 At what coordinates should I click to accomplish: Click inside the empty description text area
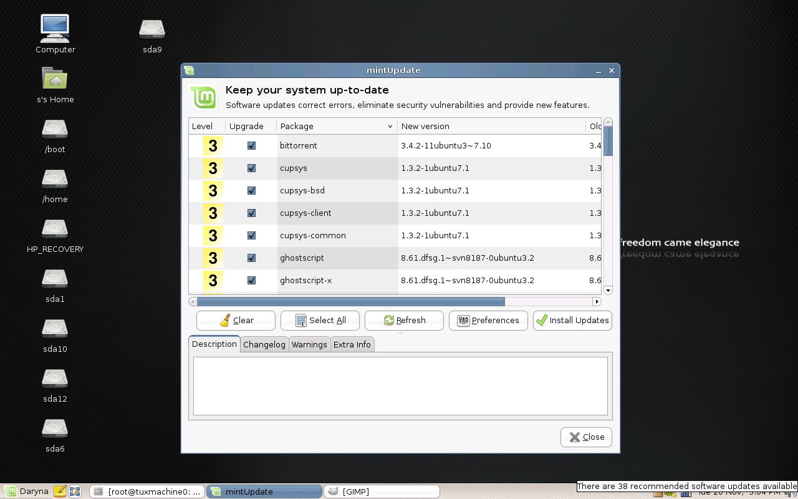point(400,386)
